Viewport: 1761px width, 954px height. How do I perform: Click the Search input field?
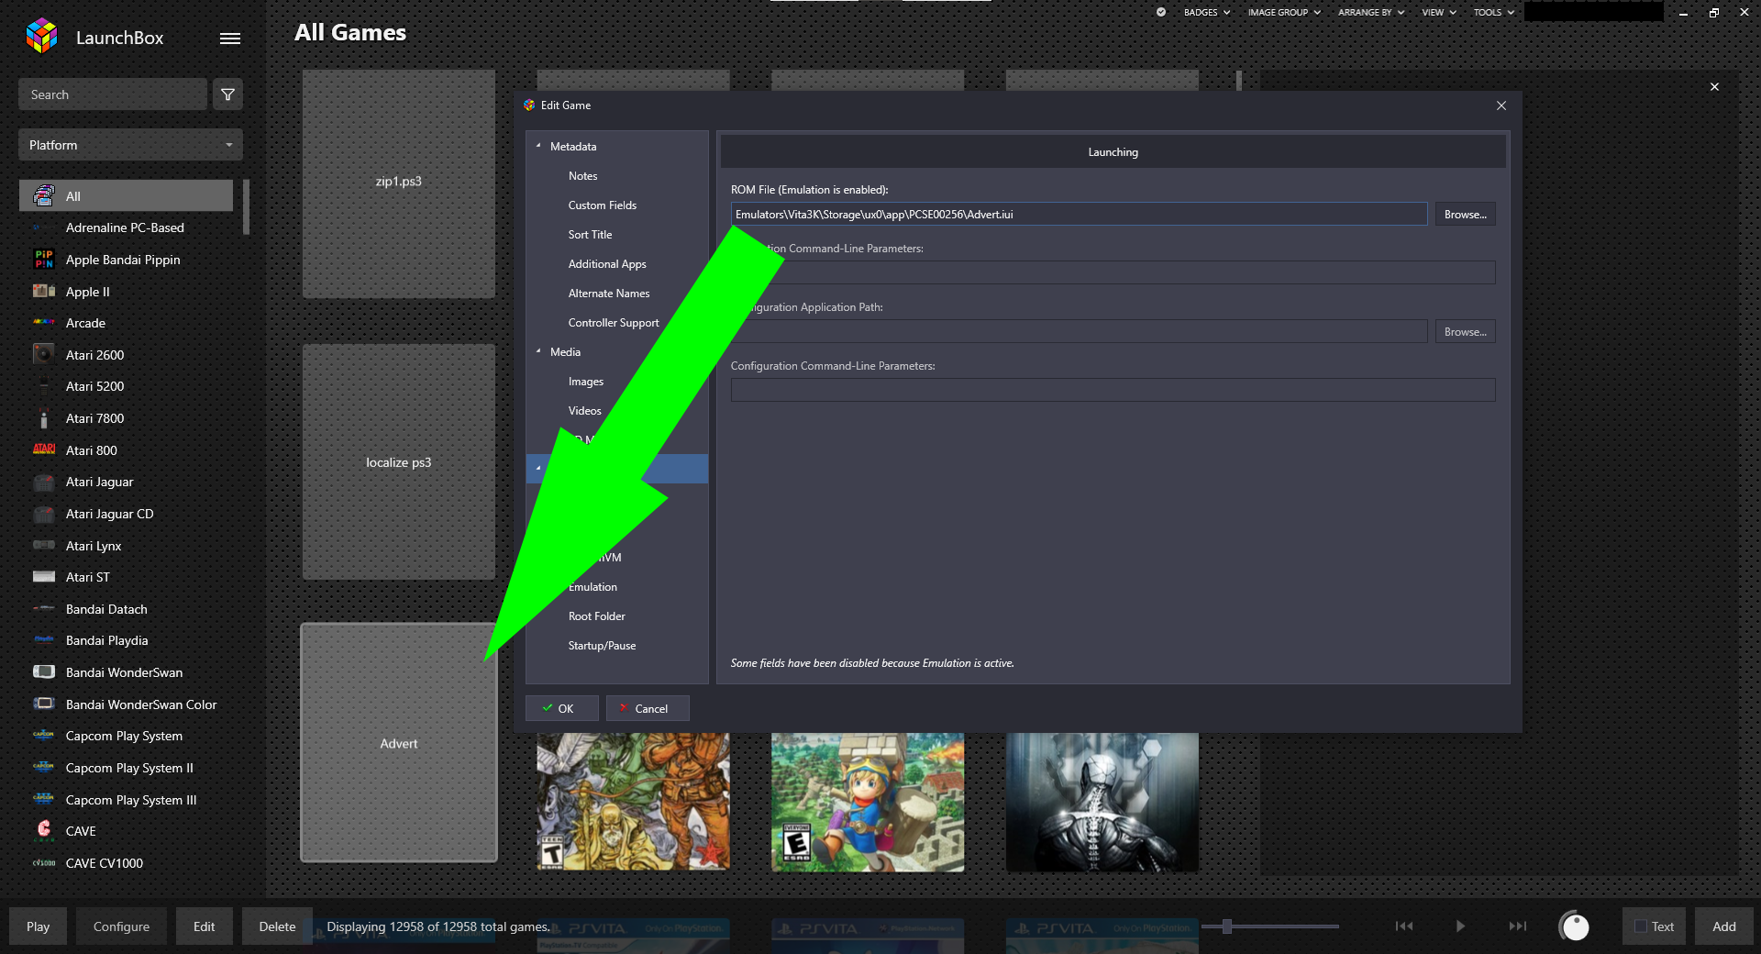point(113,94)
